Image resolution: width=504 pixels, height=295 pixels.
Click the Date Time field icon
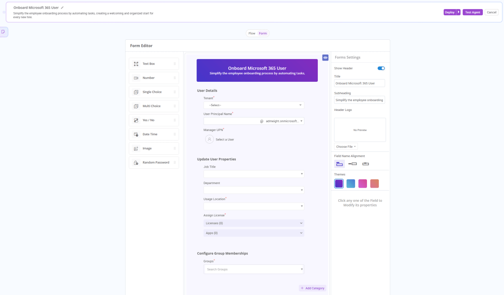pos(136,135)
